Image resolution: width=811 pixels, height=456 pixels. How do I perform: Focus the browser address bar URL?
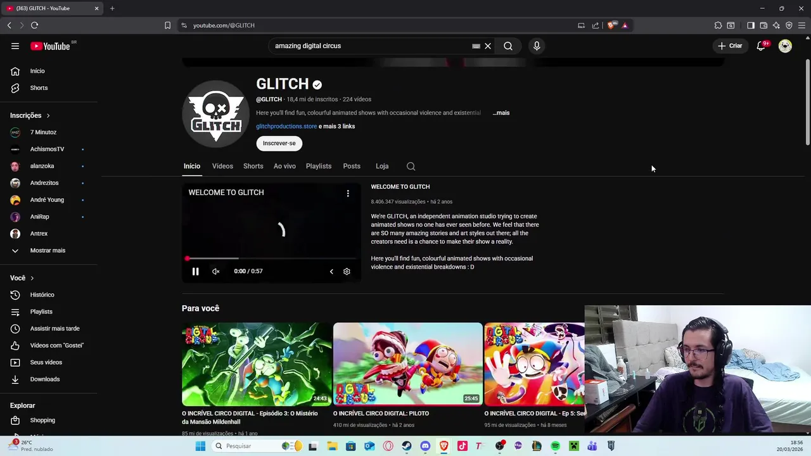(224, 25)
